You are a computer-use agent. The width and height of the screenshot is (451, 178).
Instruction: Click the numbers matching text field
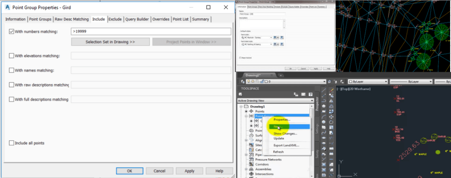[x=150, y=31]
